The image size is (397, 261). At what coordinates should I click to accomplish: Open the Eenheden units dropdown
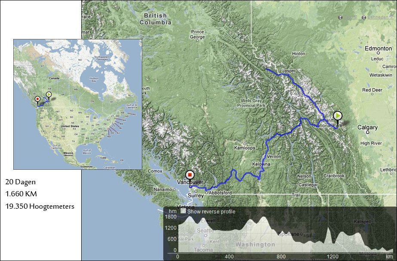click(379, 17)
